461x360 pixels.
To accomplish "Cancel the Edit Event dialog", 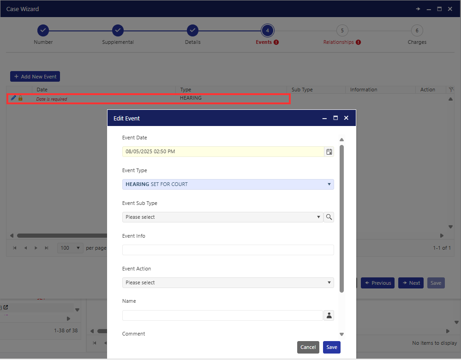I will coord(308,347).
